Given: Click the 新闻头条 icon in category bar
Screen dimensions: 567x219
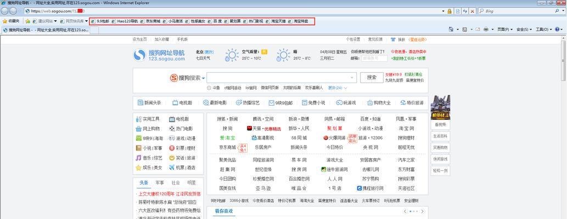Looking at the screenshot, I should click(x=141, y=103).
